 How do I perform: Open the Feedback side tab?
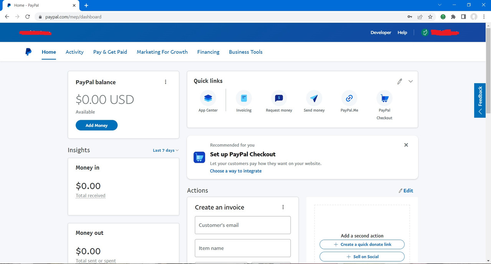pyautogui.click(x=480, y=100)
